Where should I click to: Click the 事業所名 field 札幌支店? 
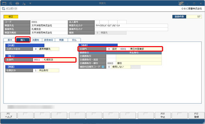(49, 29)
